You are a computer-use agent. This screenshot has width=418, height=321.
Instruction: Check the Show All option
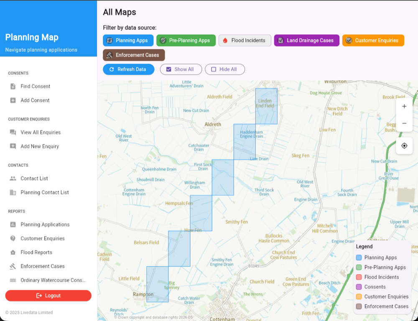181,69
